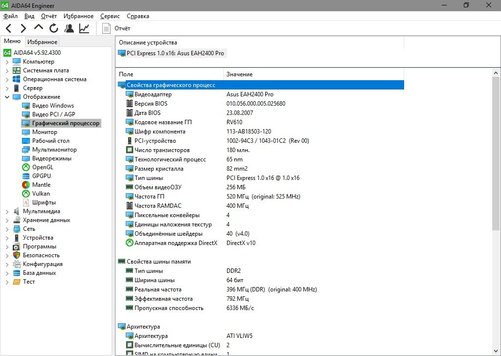The width and height of the screenshot is (501, 356).
Task: Click the Системная плата icon
Action: [x=17, y=70]
